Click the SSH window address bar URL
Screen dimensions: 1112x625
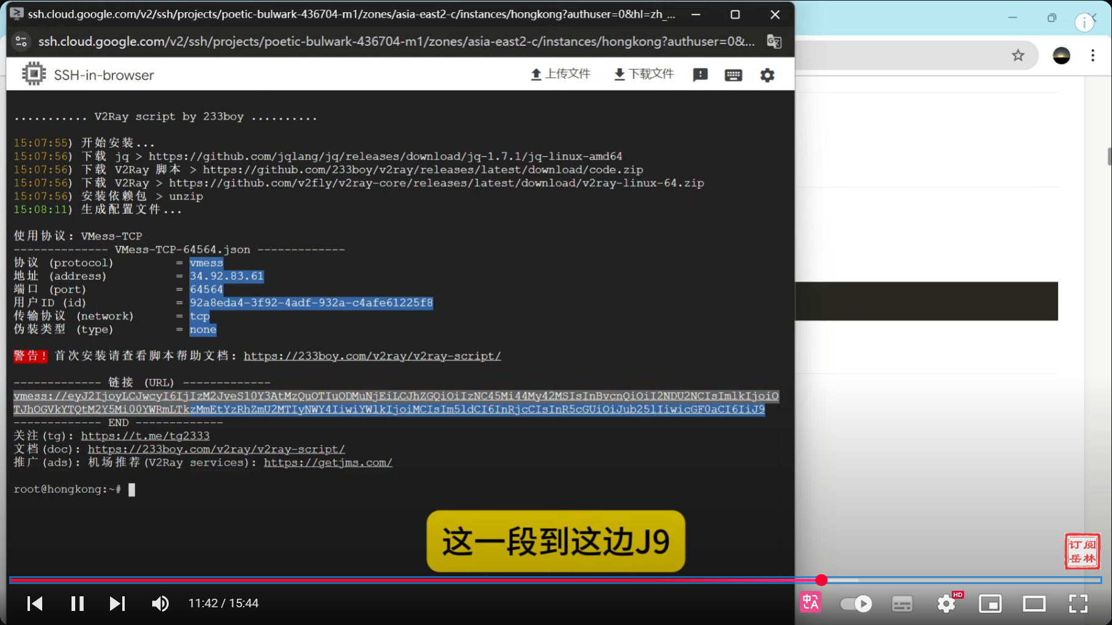396,42
